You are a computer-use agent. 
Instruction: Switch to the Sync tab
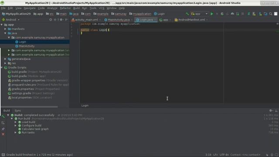coord(18,110)
